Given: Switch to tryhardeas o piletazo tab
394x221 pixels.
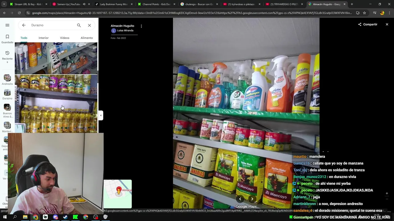Looking at the screenshot, I should click(x=241, y=4).
